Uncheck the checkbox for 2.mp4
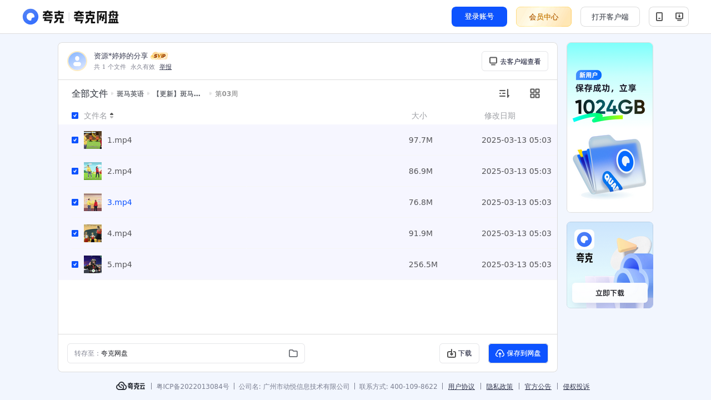Screen dimensions: 711x400 click(75, 171)
